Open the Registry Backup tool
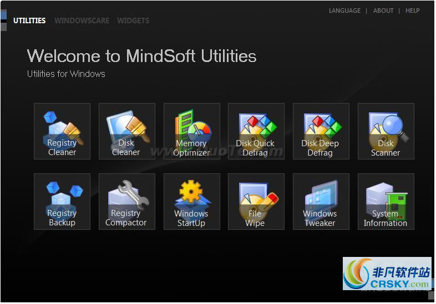This screenshot has width=436, height=304. coord(62,202)
